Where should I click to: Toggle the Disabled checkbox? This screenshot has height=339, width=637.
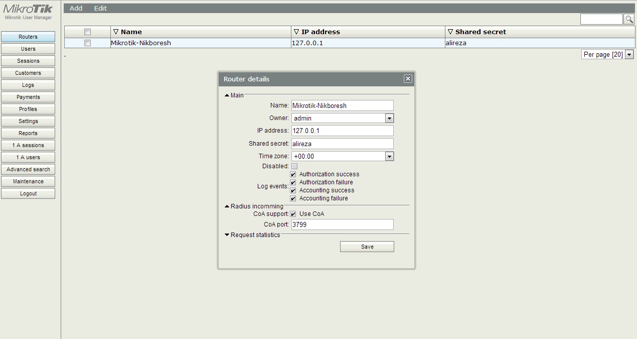[294, 166]
